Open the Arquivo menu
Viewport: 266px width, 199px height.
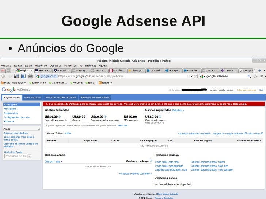pos(6,66)
